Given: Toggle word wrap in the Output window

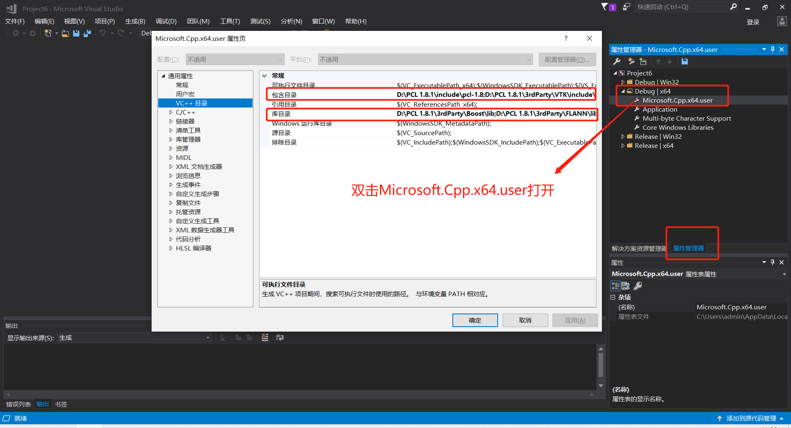Looking at the screenshot, I should (x=279, y=337).
